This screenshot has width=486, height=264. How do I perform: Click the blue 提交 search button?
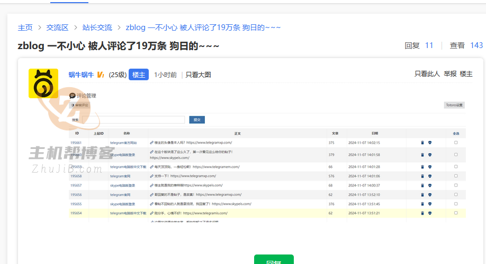click(x=197, y=120)
